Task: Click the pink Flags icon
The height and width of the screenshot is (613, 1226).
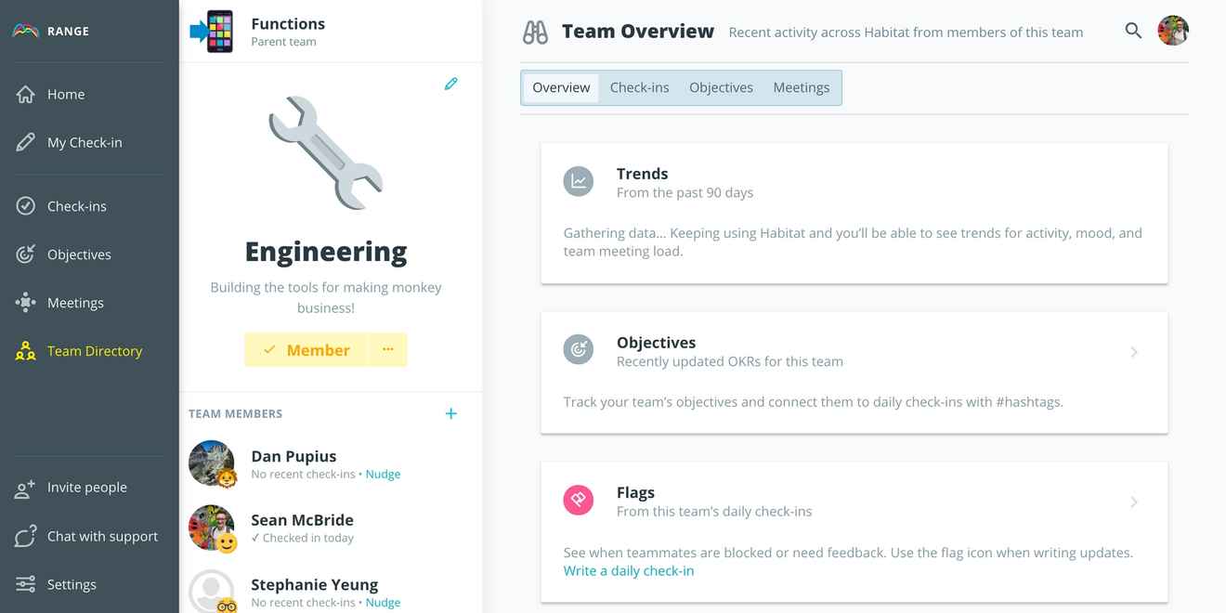Action: (x=579, y=500)
